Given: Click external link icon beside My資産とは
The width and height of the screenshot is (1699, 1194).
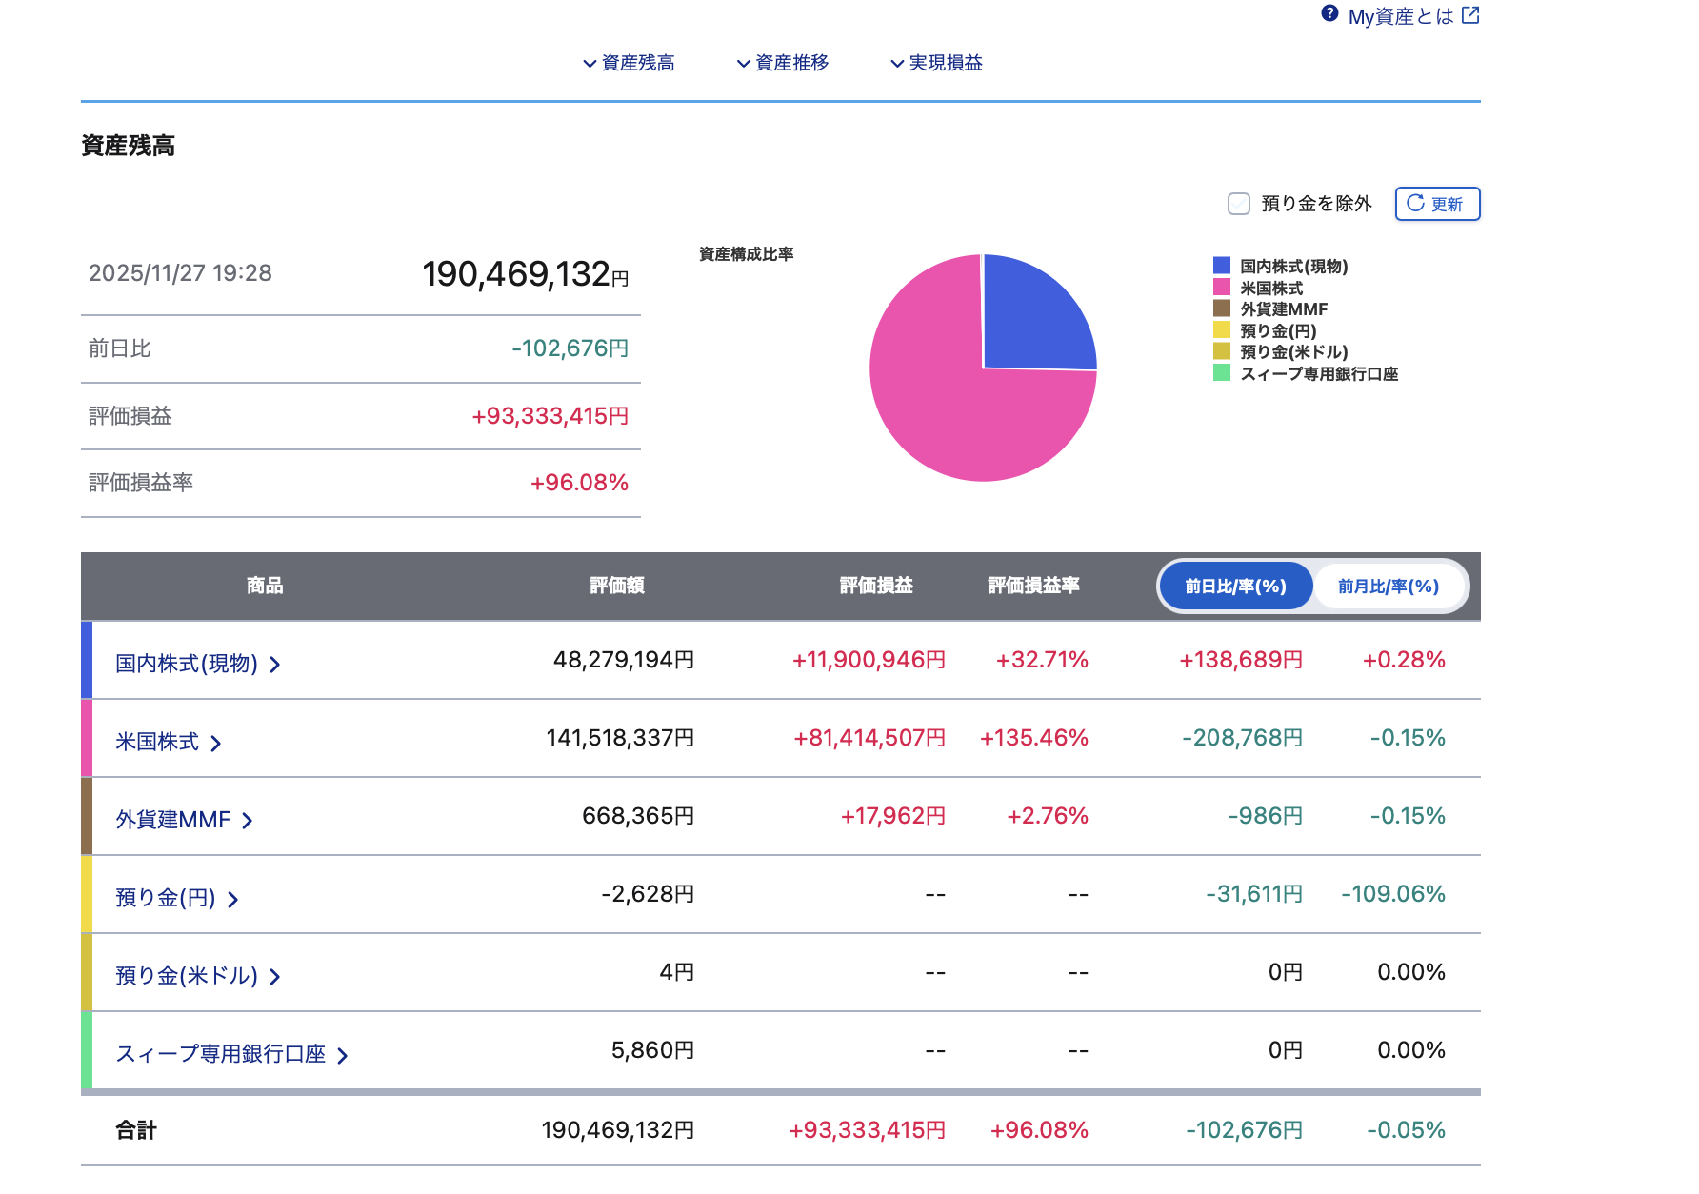Looking at the screenshot, I should tap(1470, 15).
